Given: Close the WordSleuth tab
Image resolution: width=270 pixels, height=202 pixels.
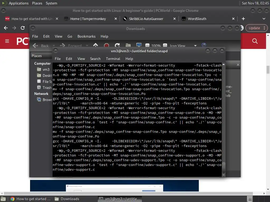Looking at the screenshot, I should coord(233,19).
